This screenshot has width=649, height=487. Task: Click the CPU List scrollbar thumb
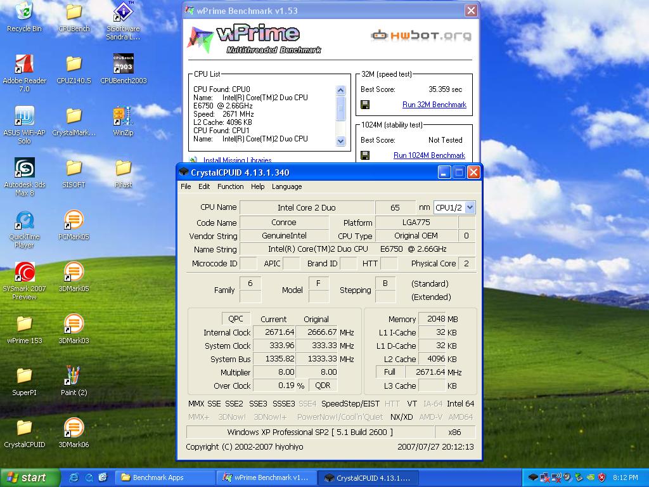point(340,108)
